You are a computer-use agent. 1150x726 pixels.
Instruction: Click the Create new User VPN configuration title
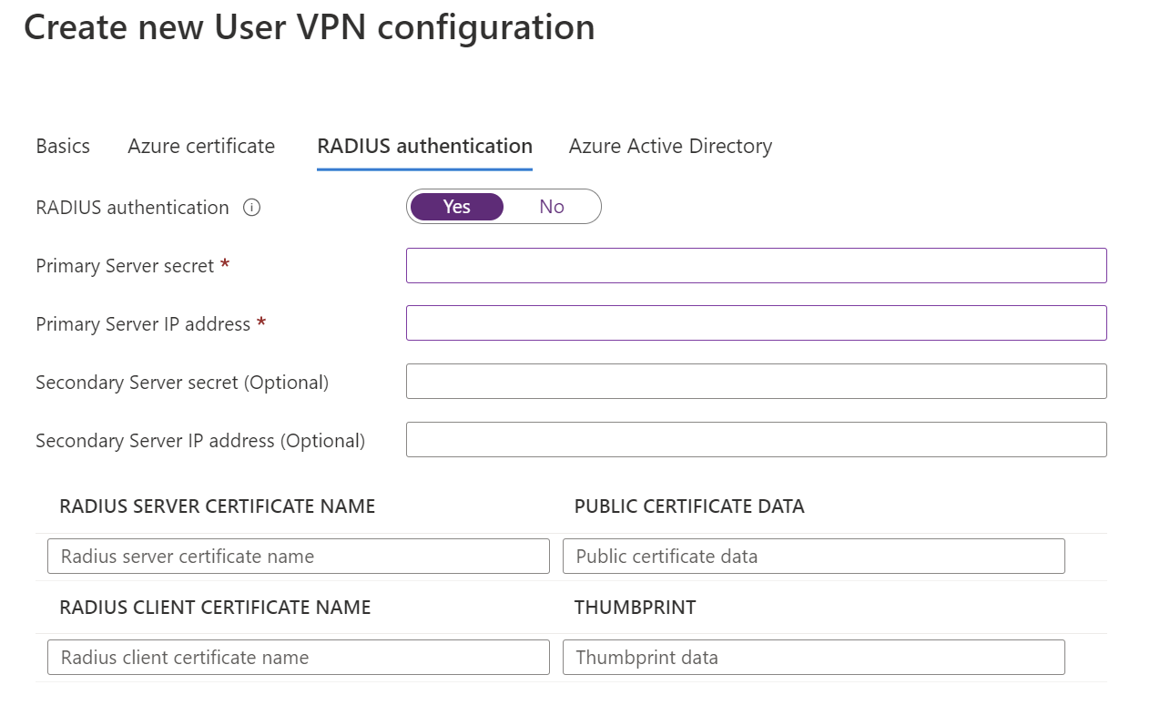click(x=310, y=27)
